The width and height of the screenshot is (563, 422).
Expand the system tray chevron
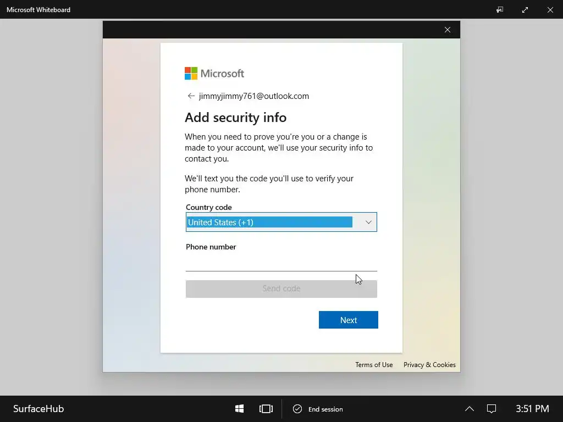coord(470,409)
